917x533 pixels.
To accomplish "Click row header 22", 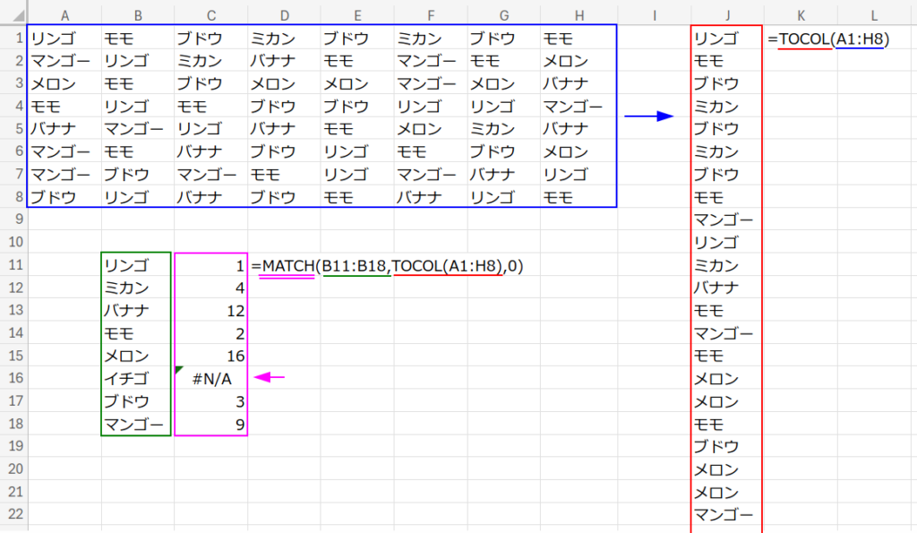I will [x=13, y=514].
